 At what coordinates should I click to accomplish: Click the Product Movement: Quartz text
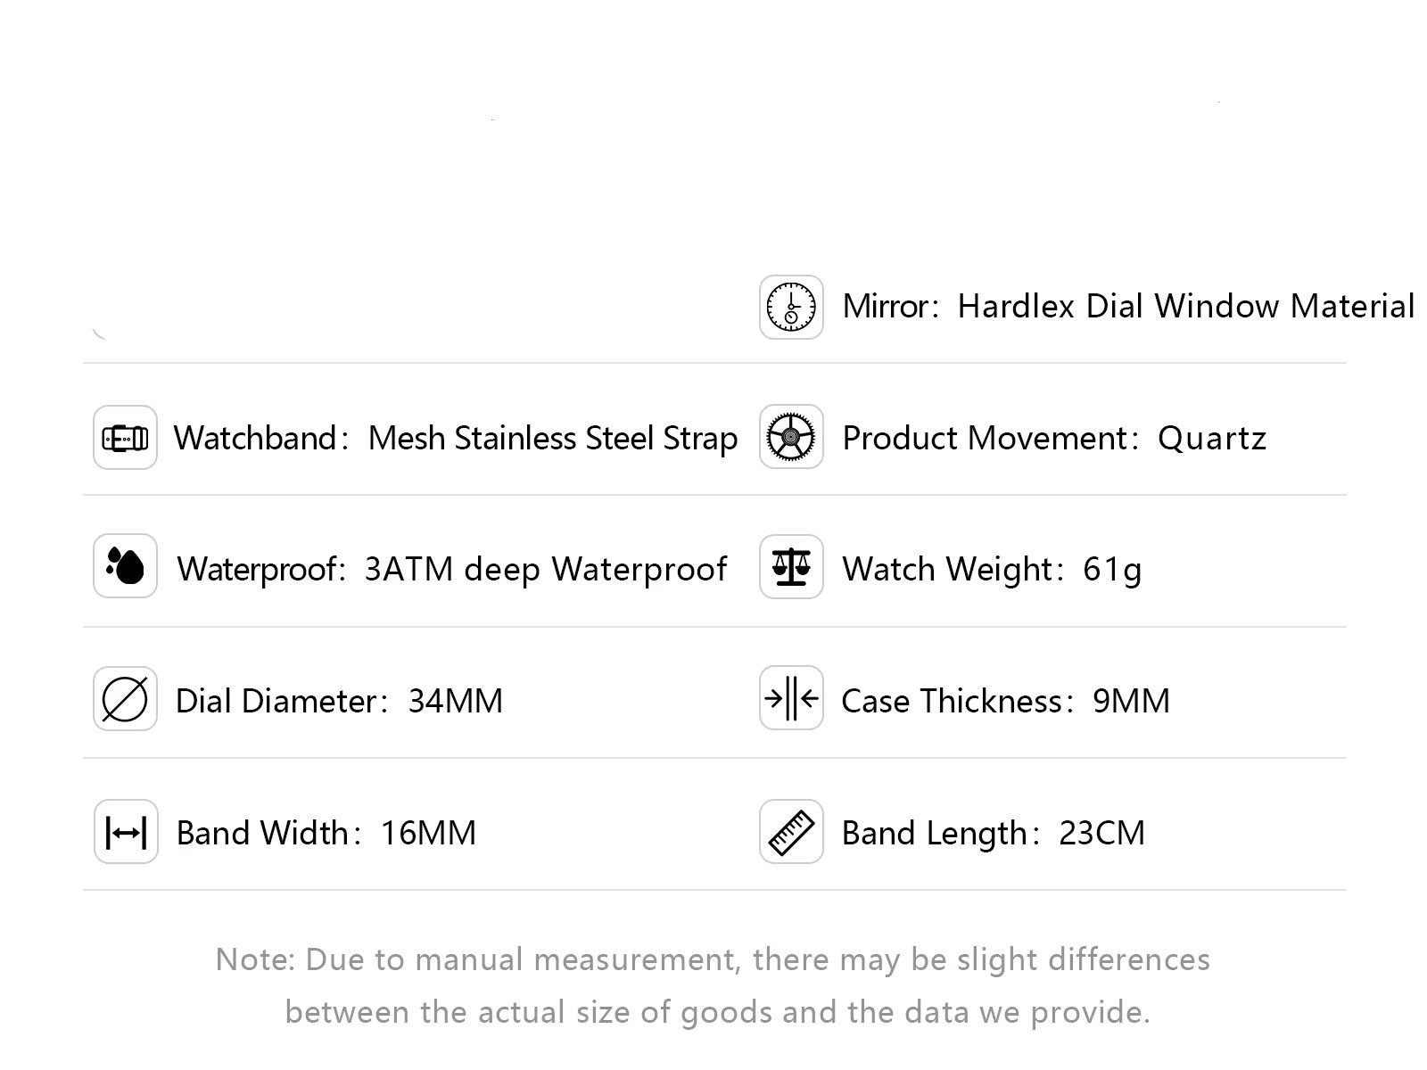(1054, 439)
